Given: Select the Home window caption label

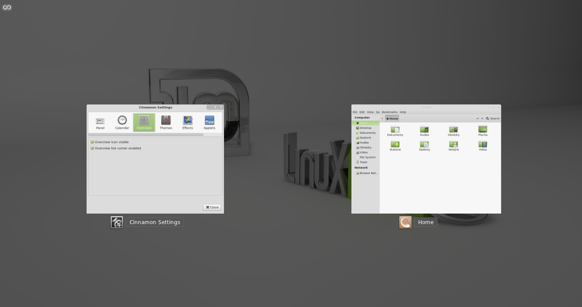Looking at the screenshot, I should (x=426, y=222).
